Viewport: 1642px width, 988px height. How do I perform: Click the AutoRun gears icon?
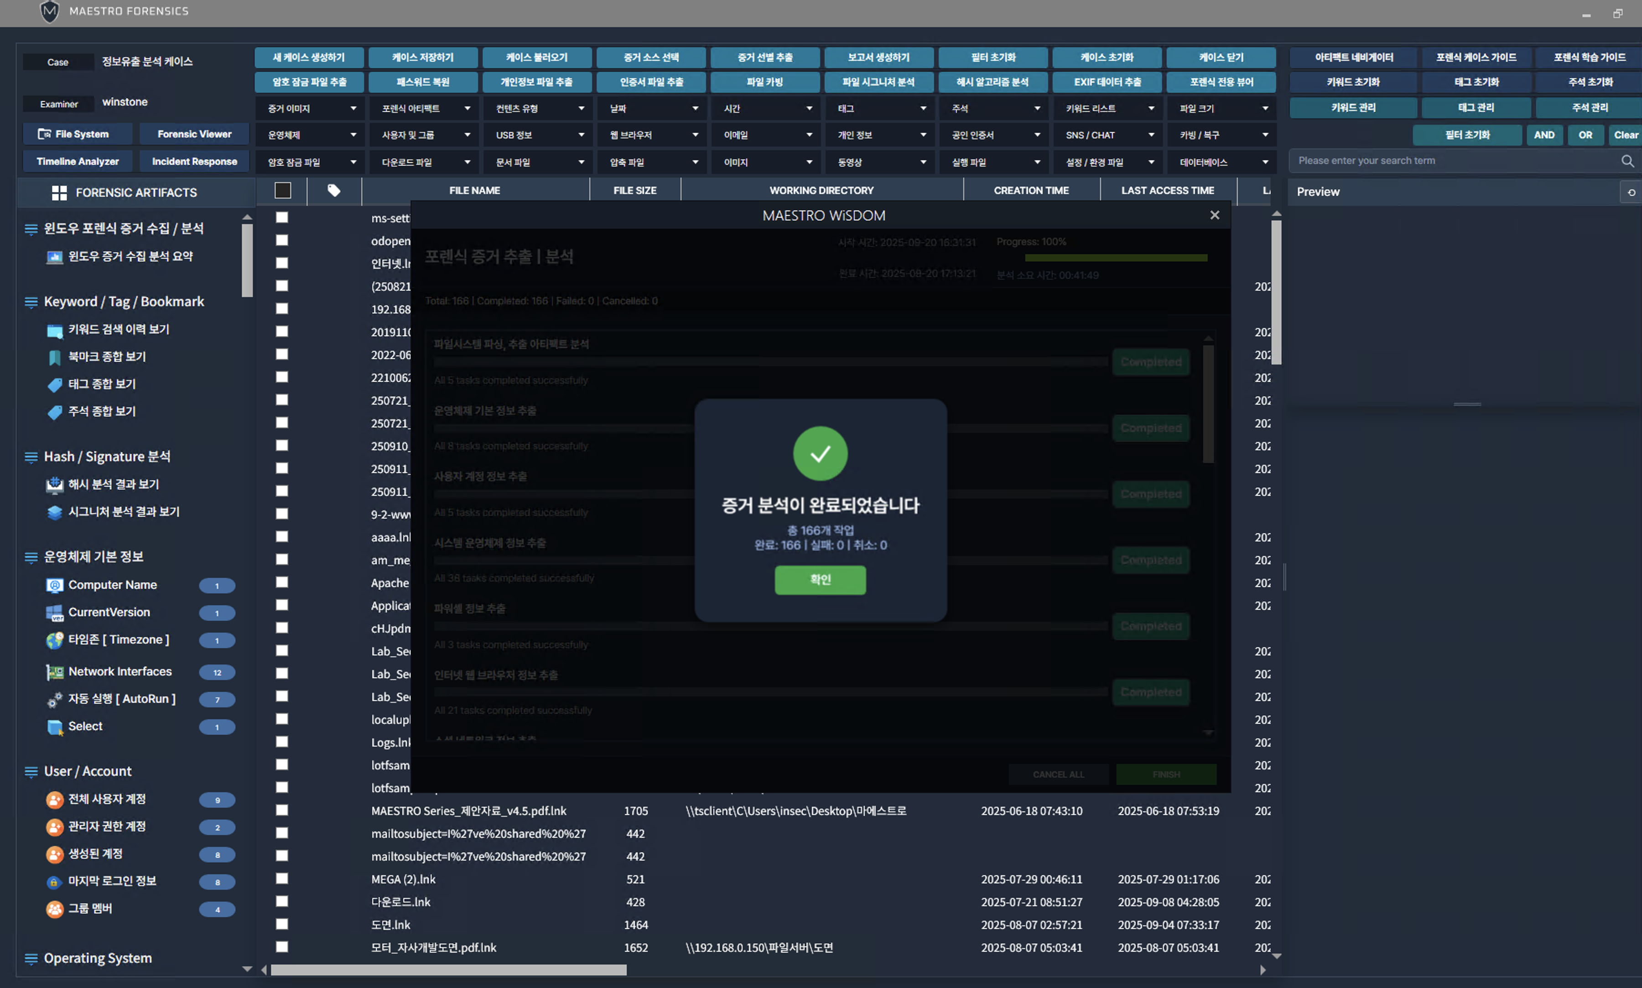pyautogui.click(x=55, y=699)
